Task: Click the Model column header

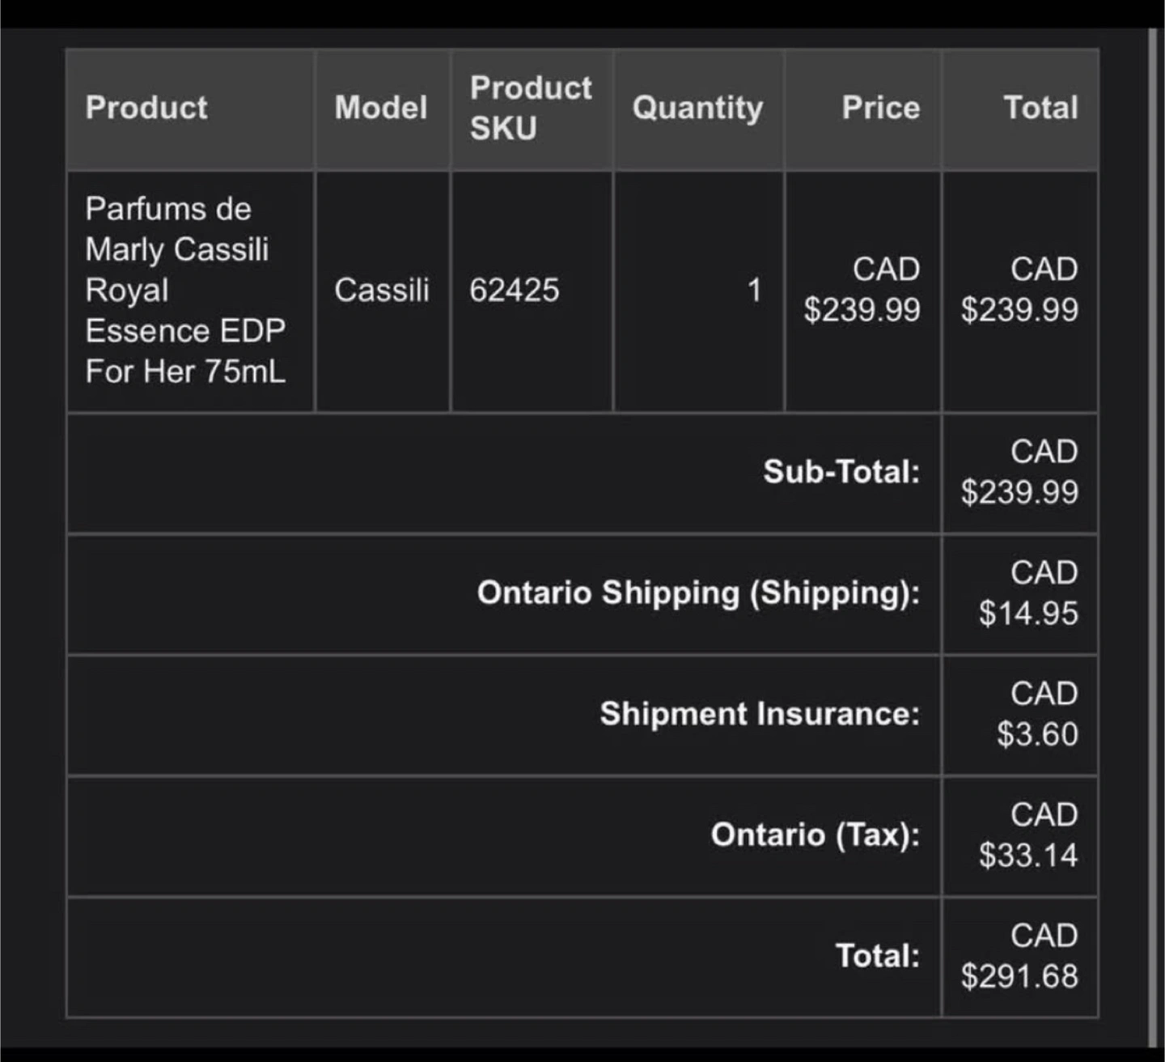Action: (381, 108)
